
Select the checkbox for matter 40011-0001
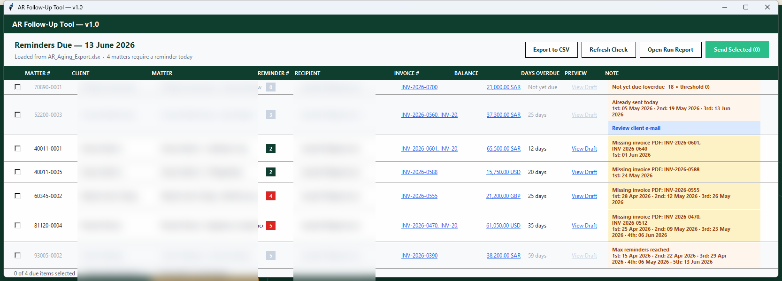click(17, 148)
